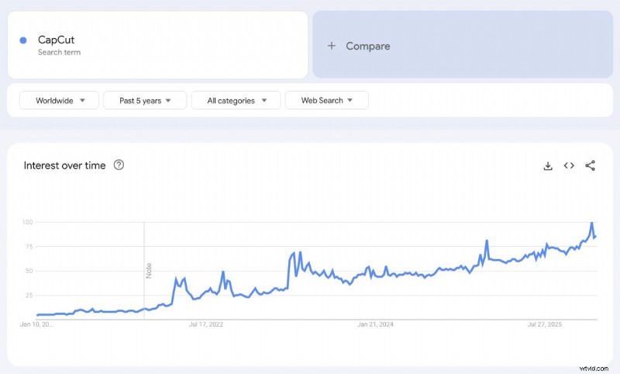620x374 pixels.
Task: Click the Jan 21, 2024 axis label
Action: pyautogui.click(x=375, y=324)
